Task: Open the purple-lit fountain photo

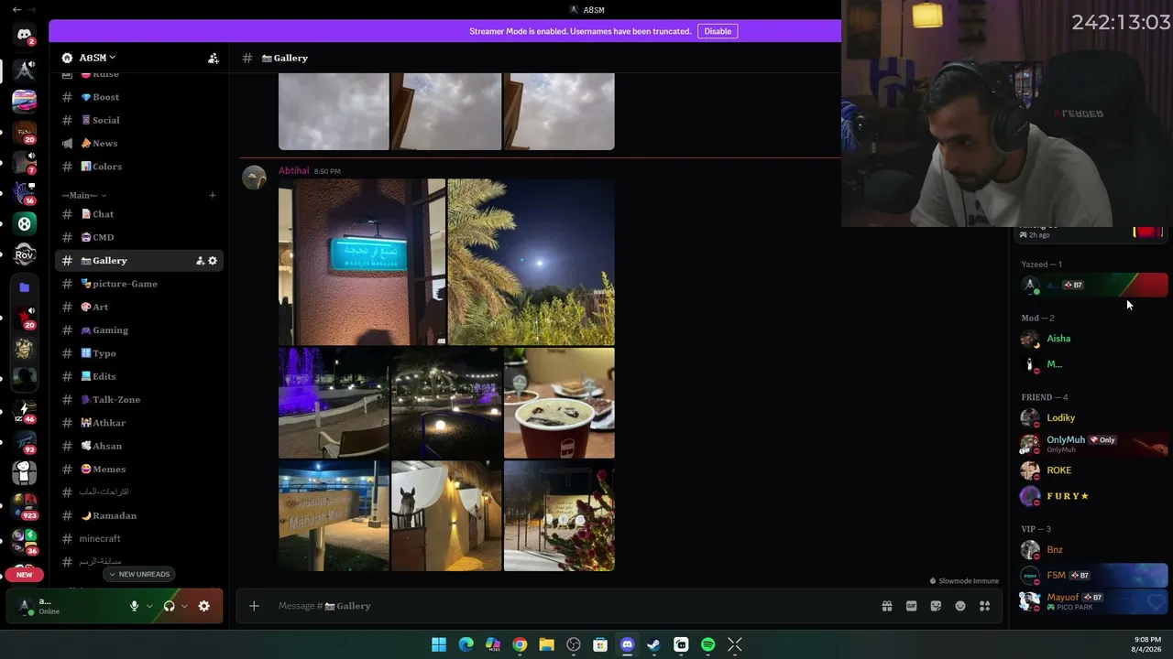Action: [x=334, y=403]
